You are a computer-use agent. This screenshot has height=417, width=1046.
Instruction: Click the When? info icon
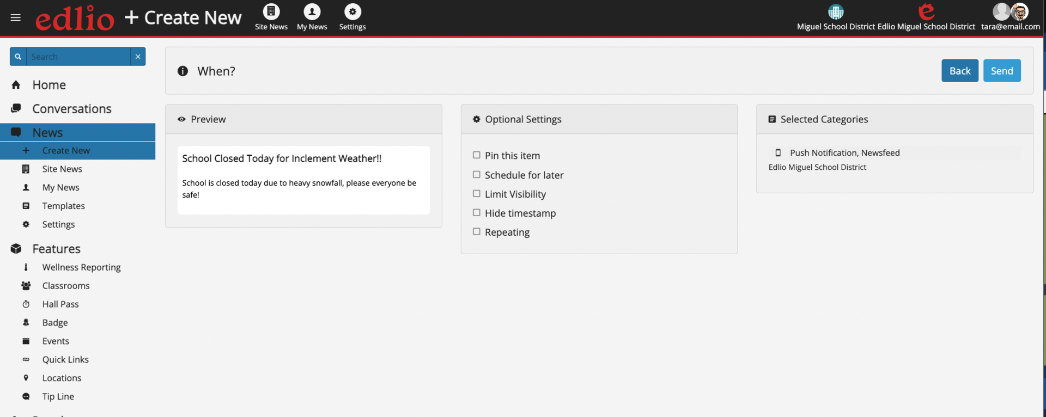pyautogui.click(x=183, y=71)
